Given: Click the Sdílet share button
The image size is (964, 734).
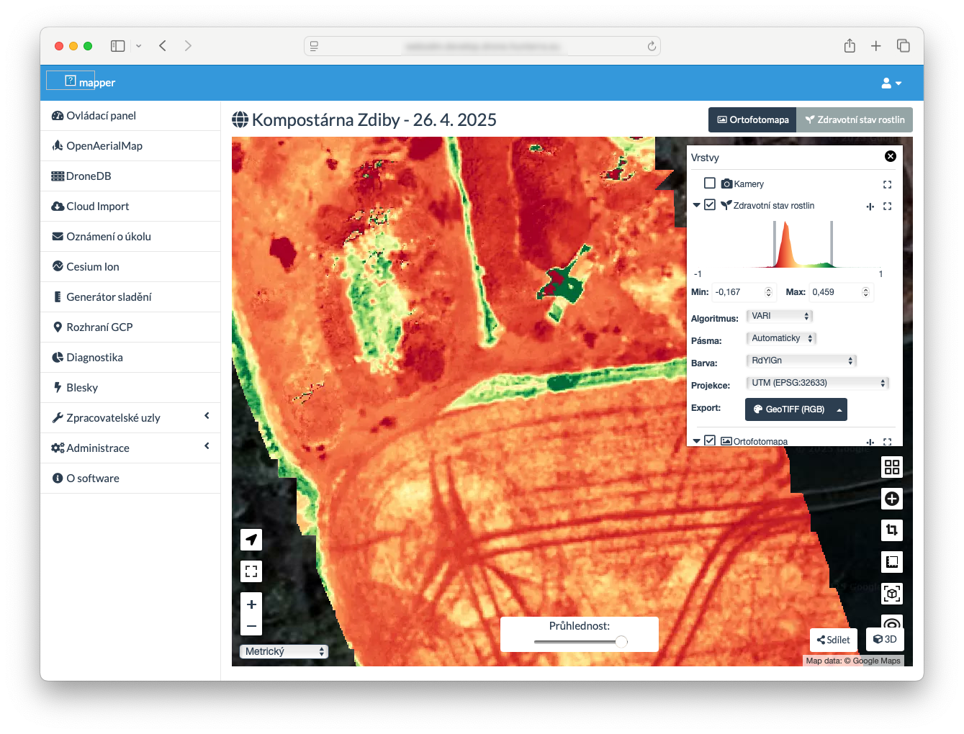Looking at the screenshot, I should pyautogui.click(x=833, y=640).
